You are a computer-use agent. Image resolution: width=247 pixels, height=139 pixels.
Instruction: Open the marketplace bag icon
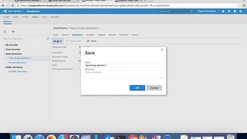pos(223,11)
